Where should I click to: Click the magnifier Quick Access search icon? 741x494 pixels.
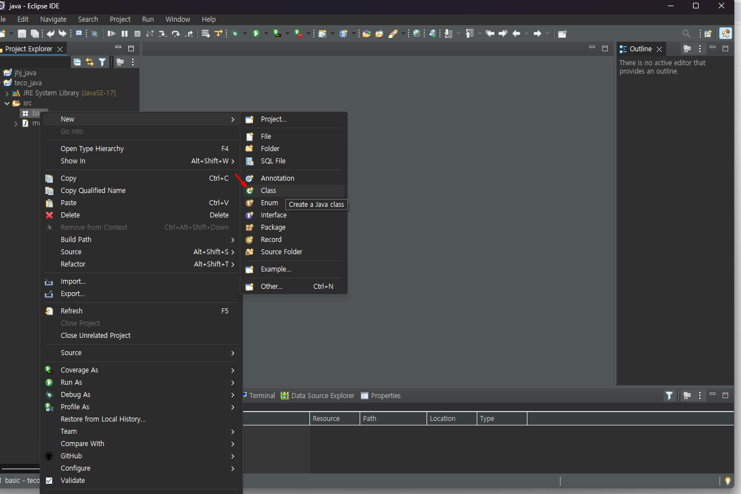686,33
